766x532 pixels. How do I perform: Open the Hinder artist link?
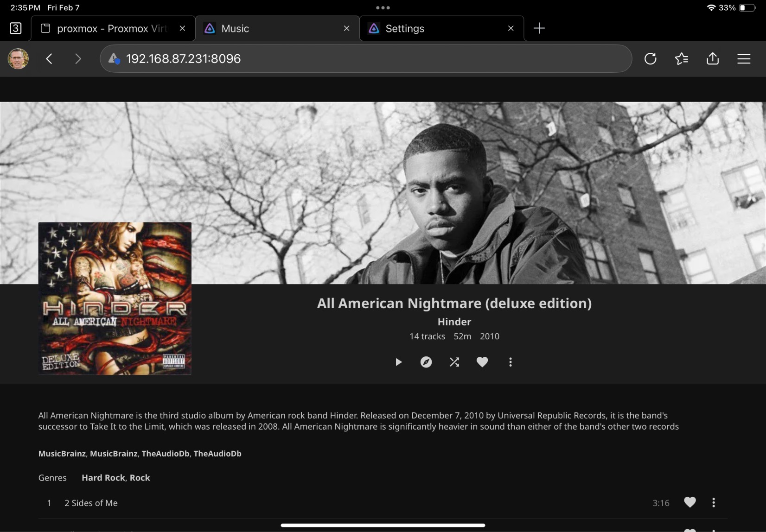[454, 322]
